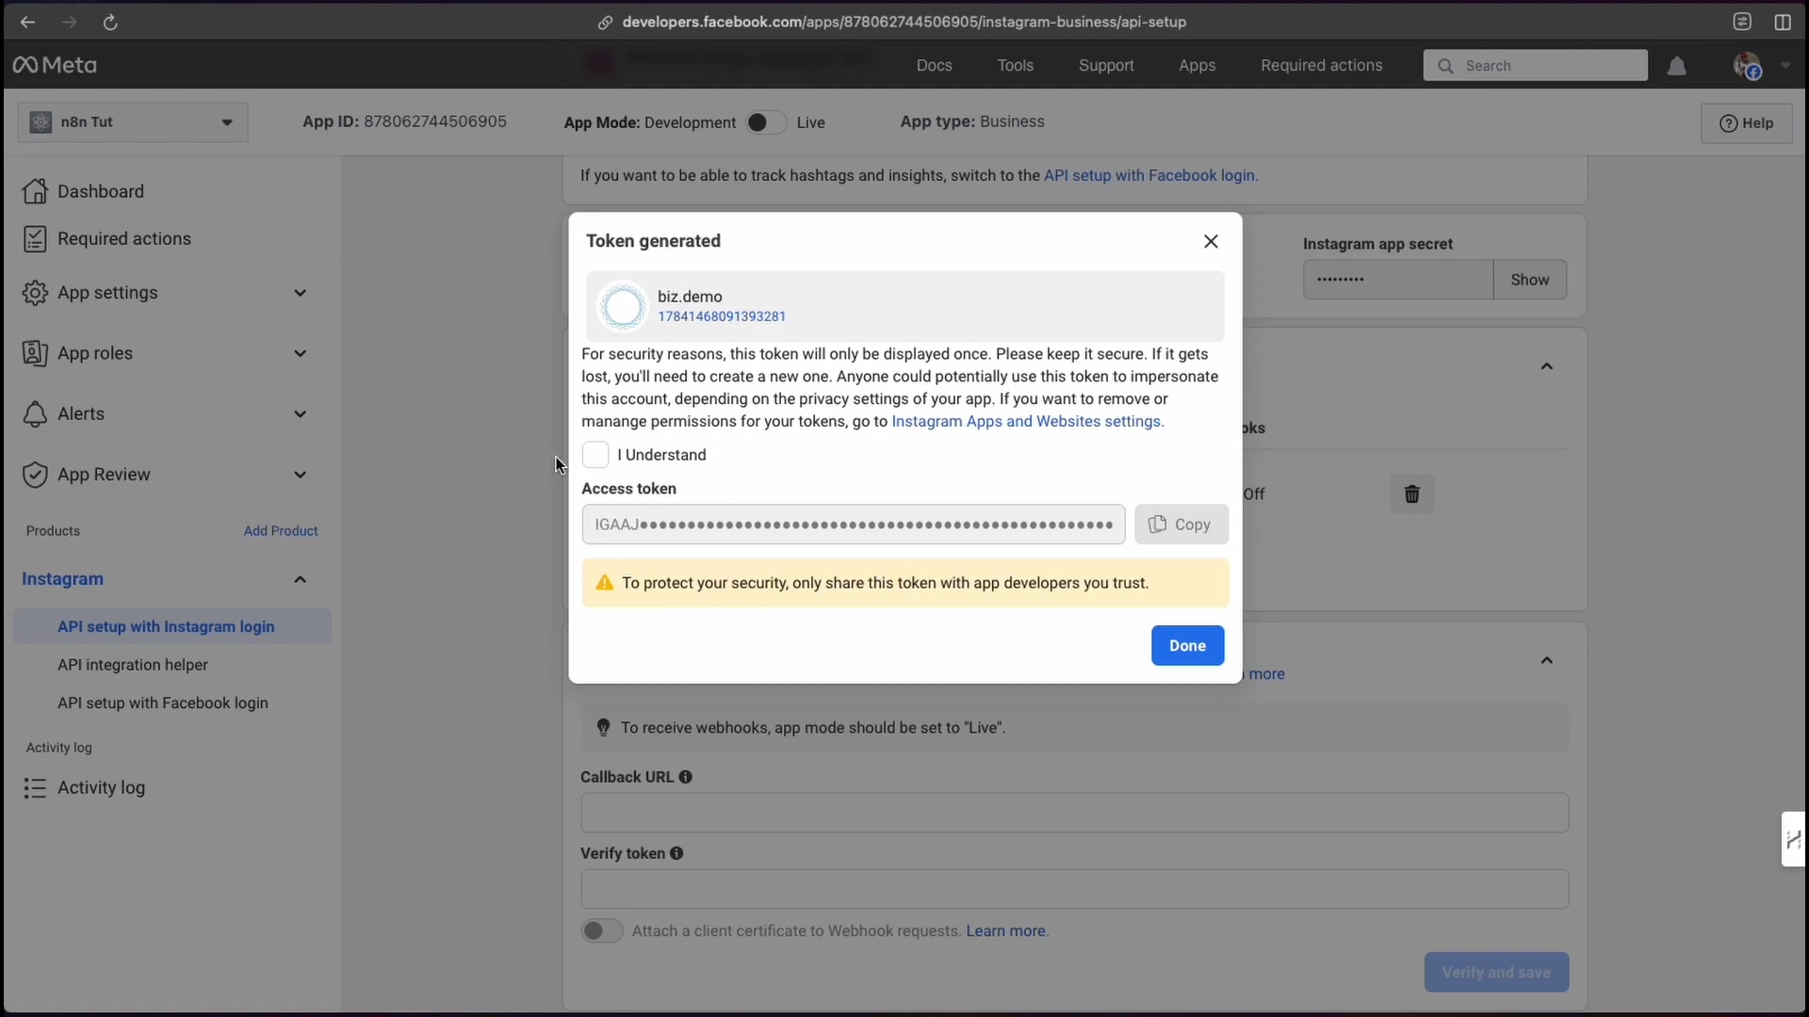The height and width of the screenshot is (1017, 1809).
Task: Copy the access token
Action: (1181, 525)
